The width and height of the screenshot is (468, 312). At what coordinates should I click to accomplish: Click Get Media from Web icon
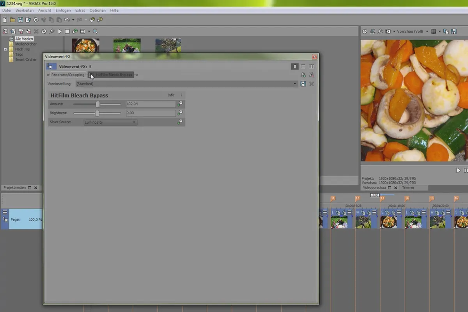(28, 31)
